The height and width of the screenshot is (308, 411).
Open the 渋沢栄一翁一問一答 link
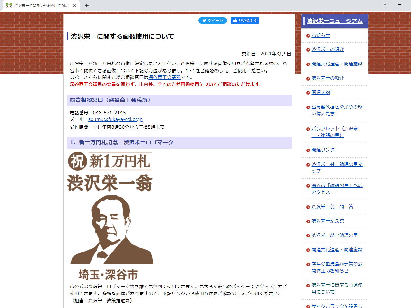332,207
